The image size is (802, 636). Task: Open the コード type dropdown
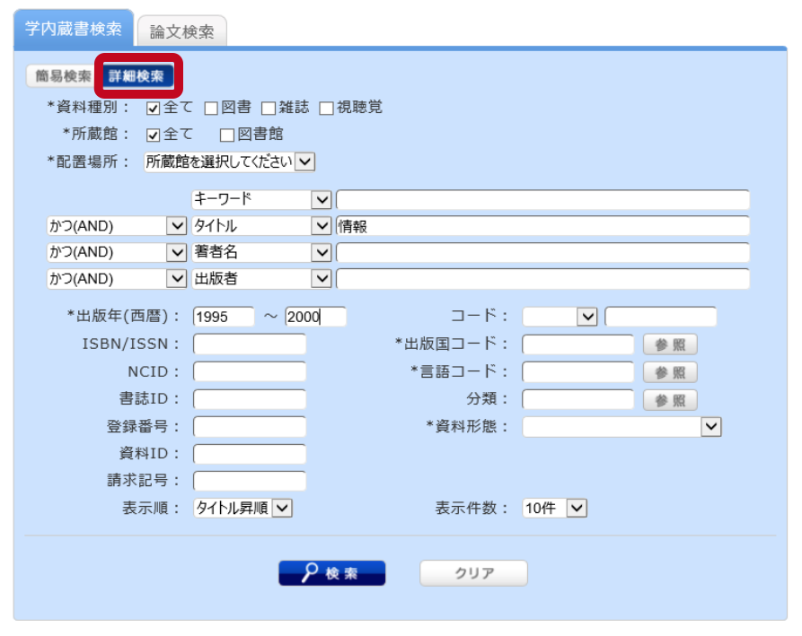[560, 317]
